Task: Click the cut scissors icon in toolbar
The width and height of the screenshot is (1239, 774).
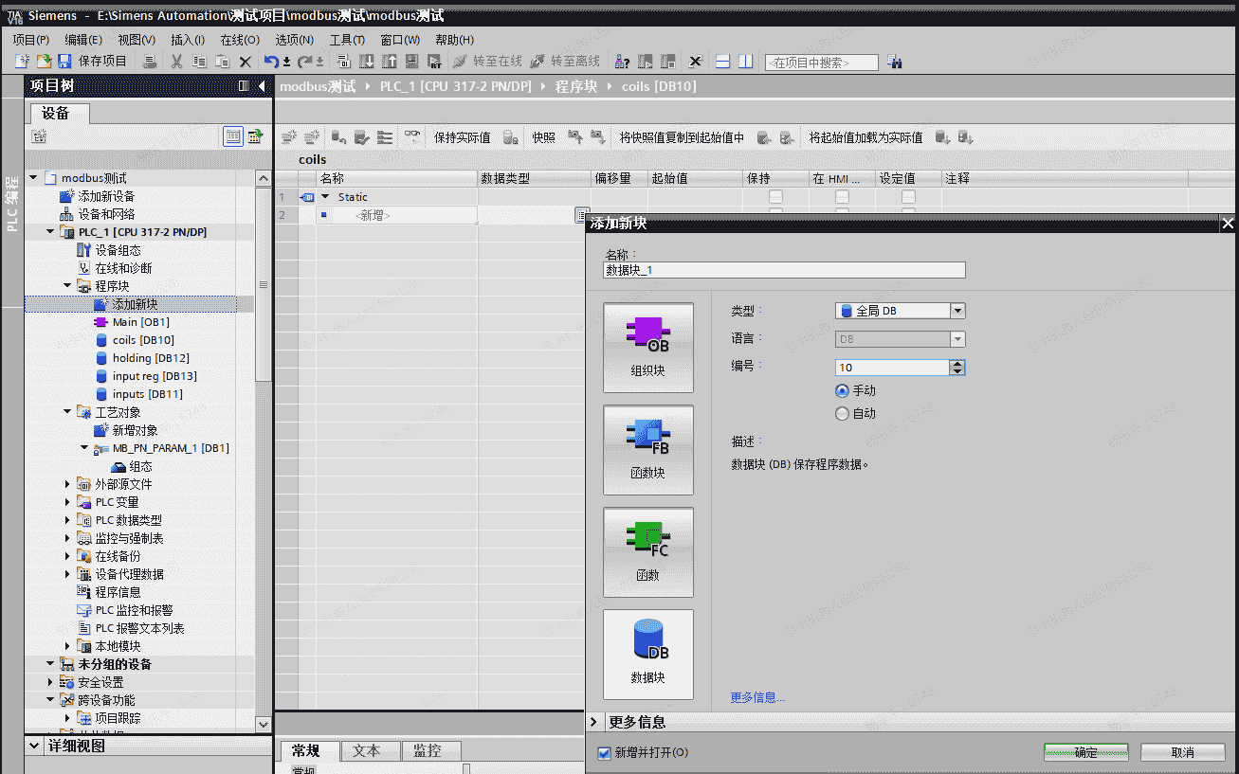Action: (176, 62)
